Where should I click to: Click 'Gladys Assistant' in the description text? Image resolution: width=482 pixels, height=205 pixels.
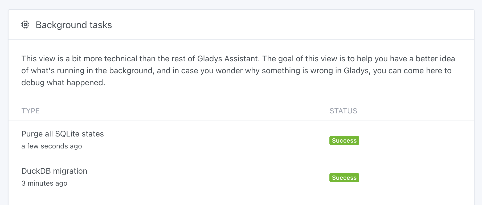click(228, 59)
